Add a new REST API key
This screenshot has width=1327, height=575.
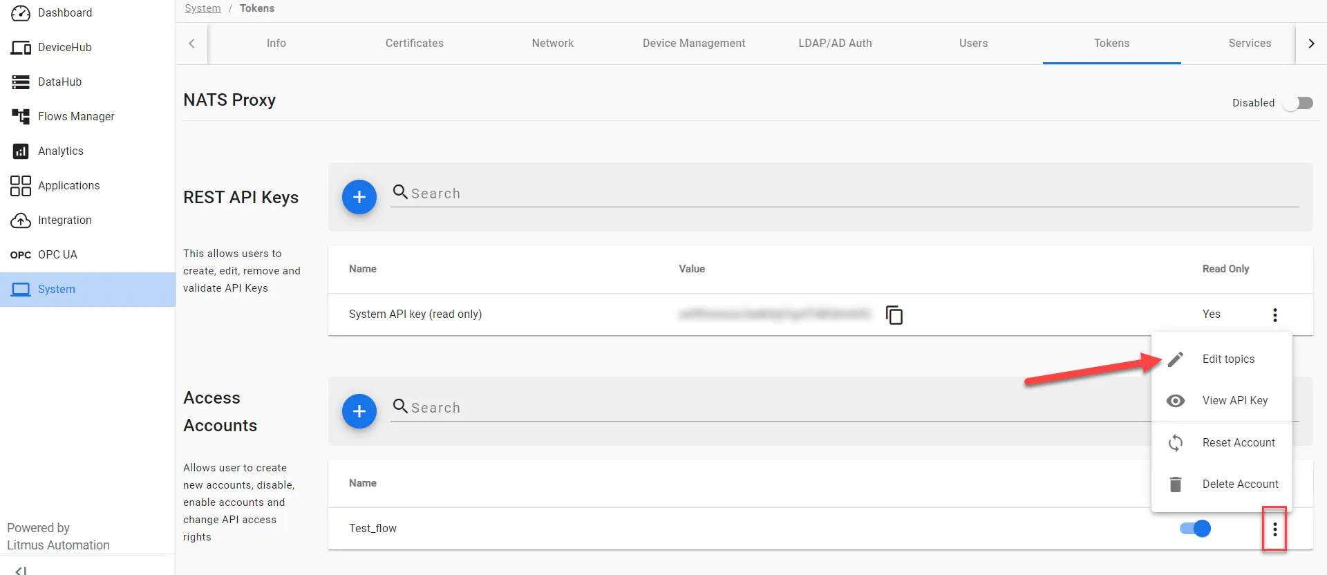click(x=359, y=197)
